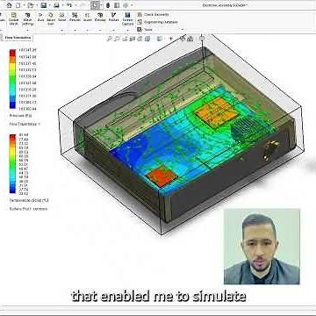
Task: Save the assembly with the Save icon
Action: (x=44, y=5)
